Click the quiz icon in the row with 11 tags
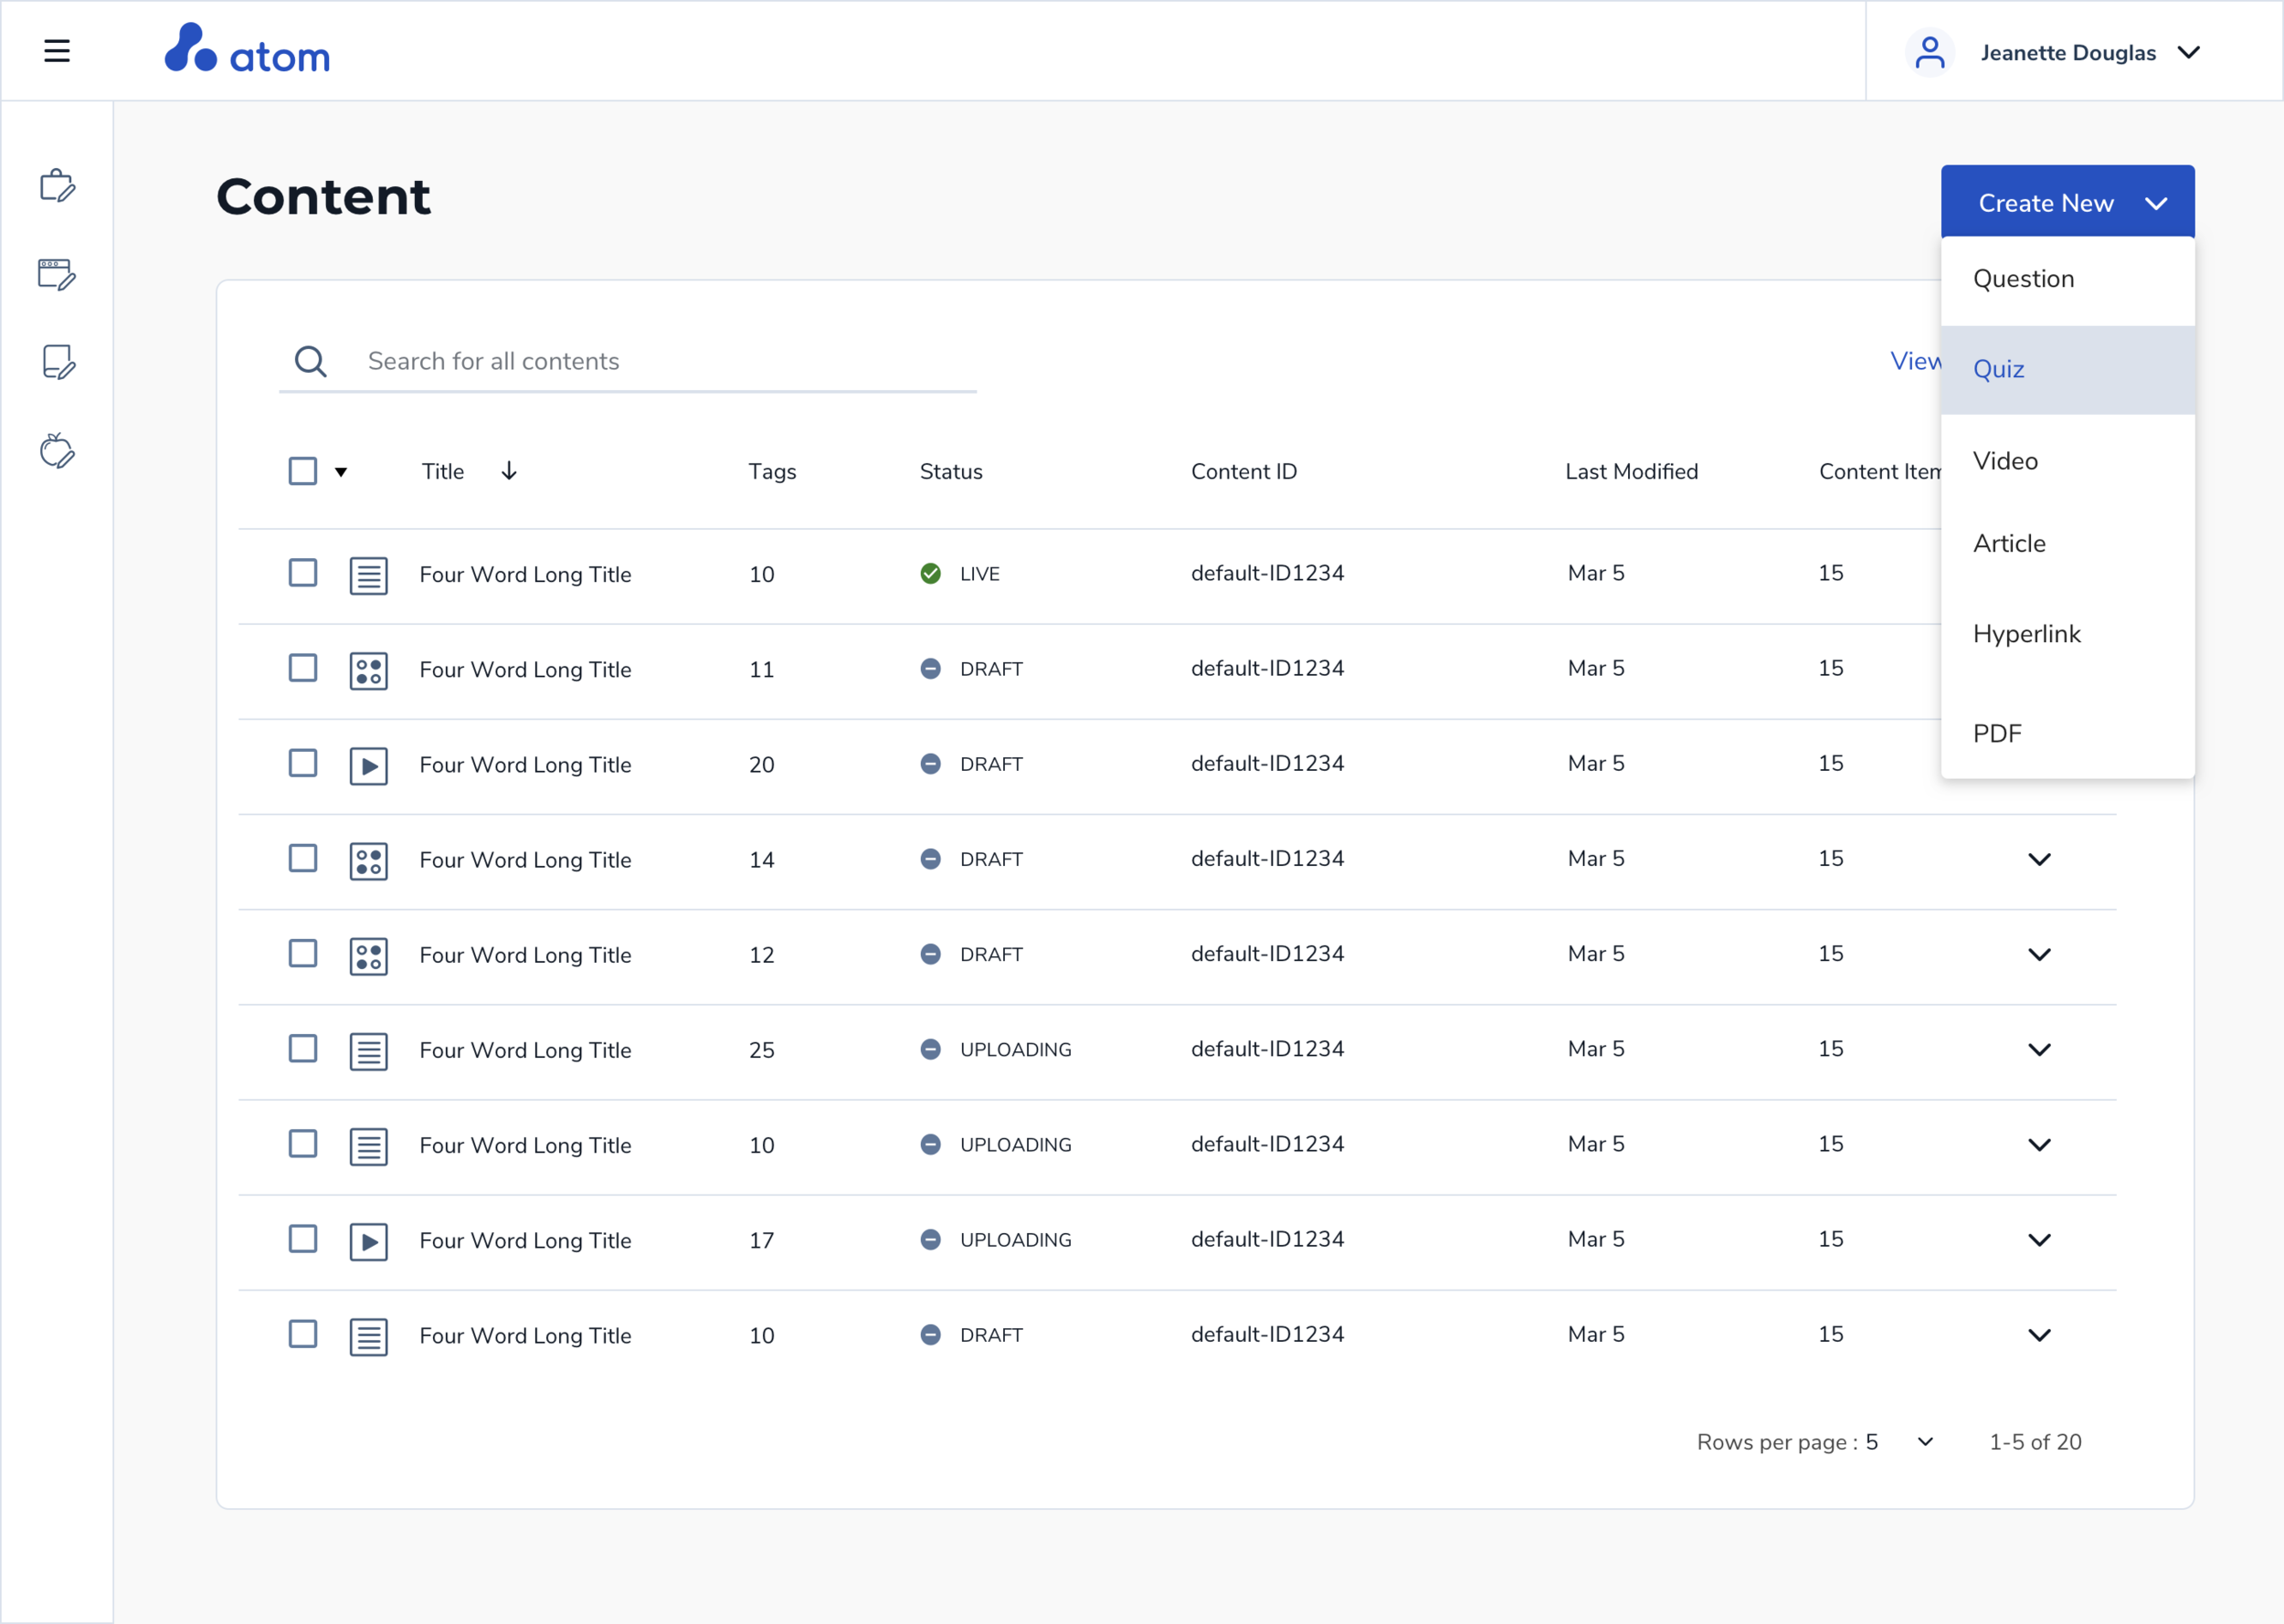 click(x=369, y=670)
